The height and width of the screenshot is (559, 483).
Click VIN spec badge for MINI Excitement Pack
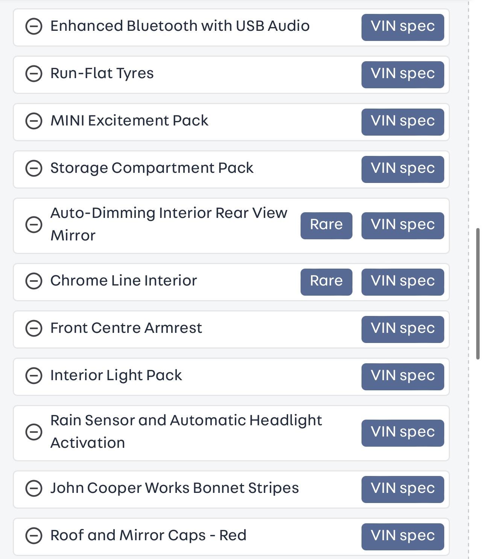tap(402, 122)
